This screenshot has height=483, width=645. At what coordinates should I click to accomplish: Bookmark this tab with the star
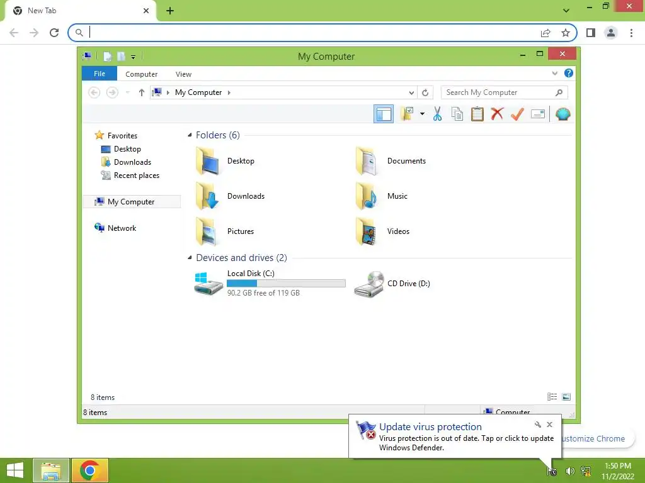[x=566, y=33]
